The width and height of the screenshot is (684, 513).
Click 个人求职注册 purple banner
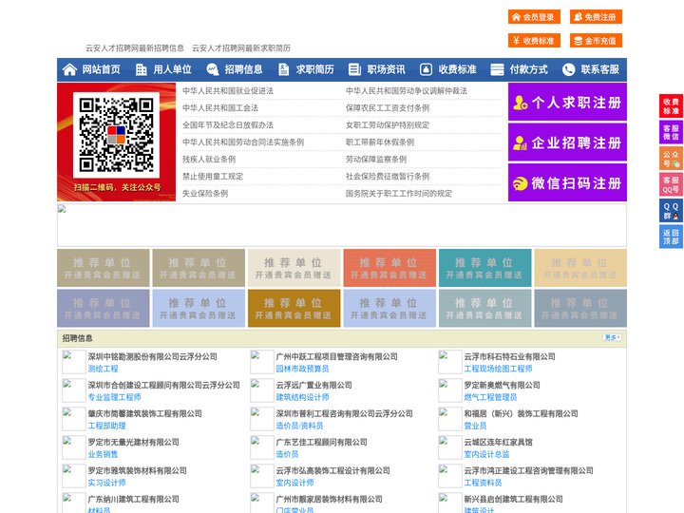[x=567, y=102]
